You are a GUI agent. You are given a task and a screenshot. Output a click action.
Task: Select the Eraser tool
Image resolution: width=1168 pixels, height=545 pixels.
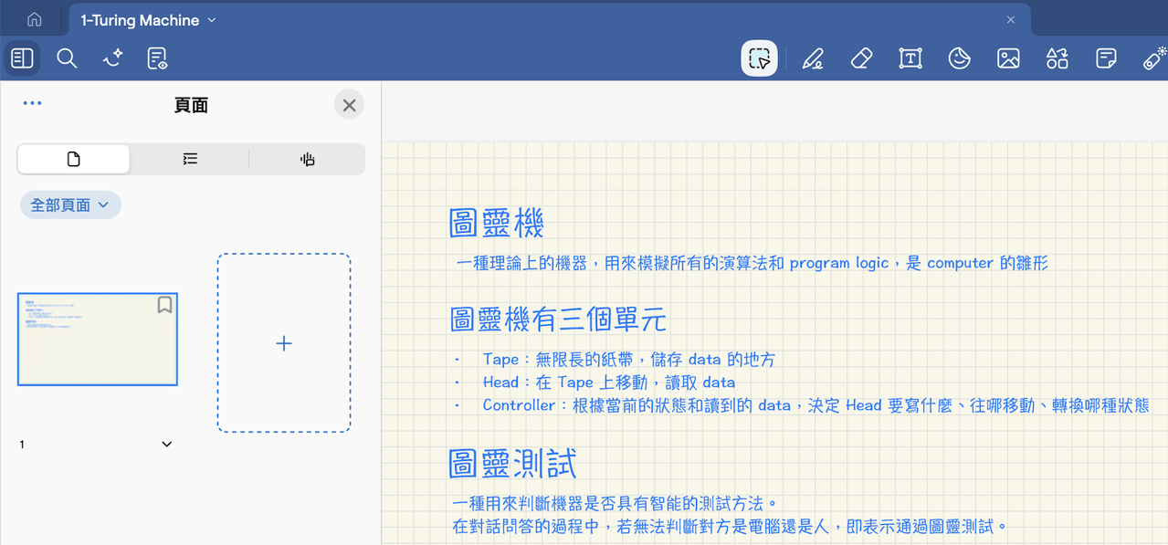(x=861, y=58)
